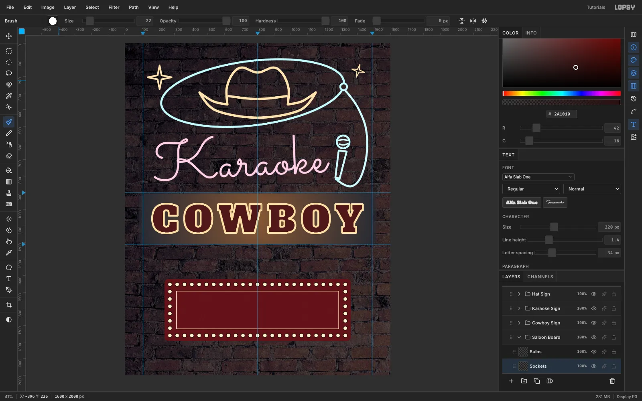Switch to the Channels tab
The height and width of the screenshot is (401, 642).
tap(540, 277)
